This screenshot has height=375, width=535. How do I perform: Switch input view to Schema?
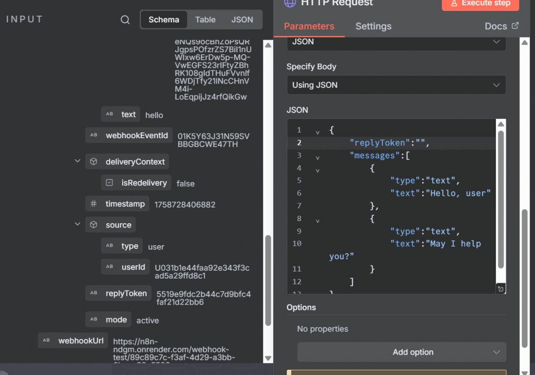pos(164,20)
